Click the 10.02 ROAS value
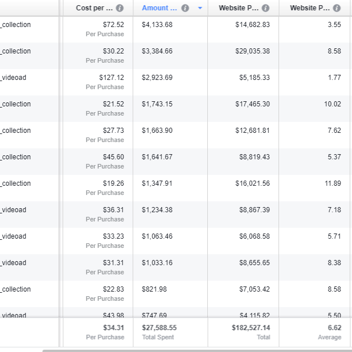 point(332,104)
